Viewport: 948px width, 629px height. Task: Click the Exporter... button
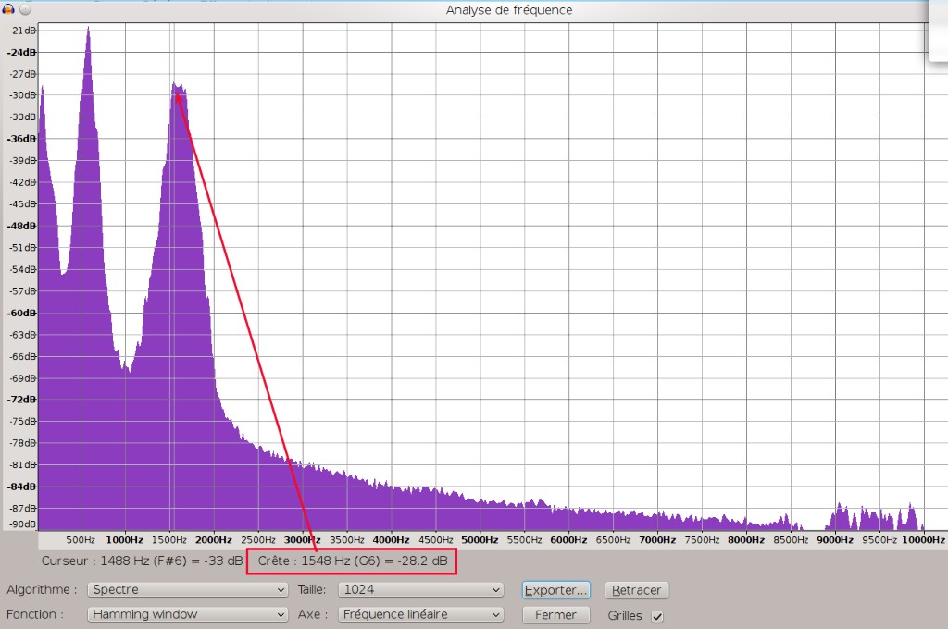pyautogui.click(x=555, y=590)
